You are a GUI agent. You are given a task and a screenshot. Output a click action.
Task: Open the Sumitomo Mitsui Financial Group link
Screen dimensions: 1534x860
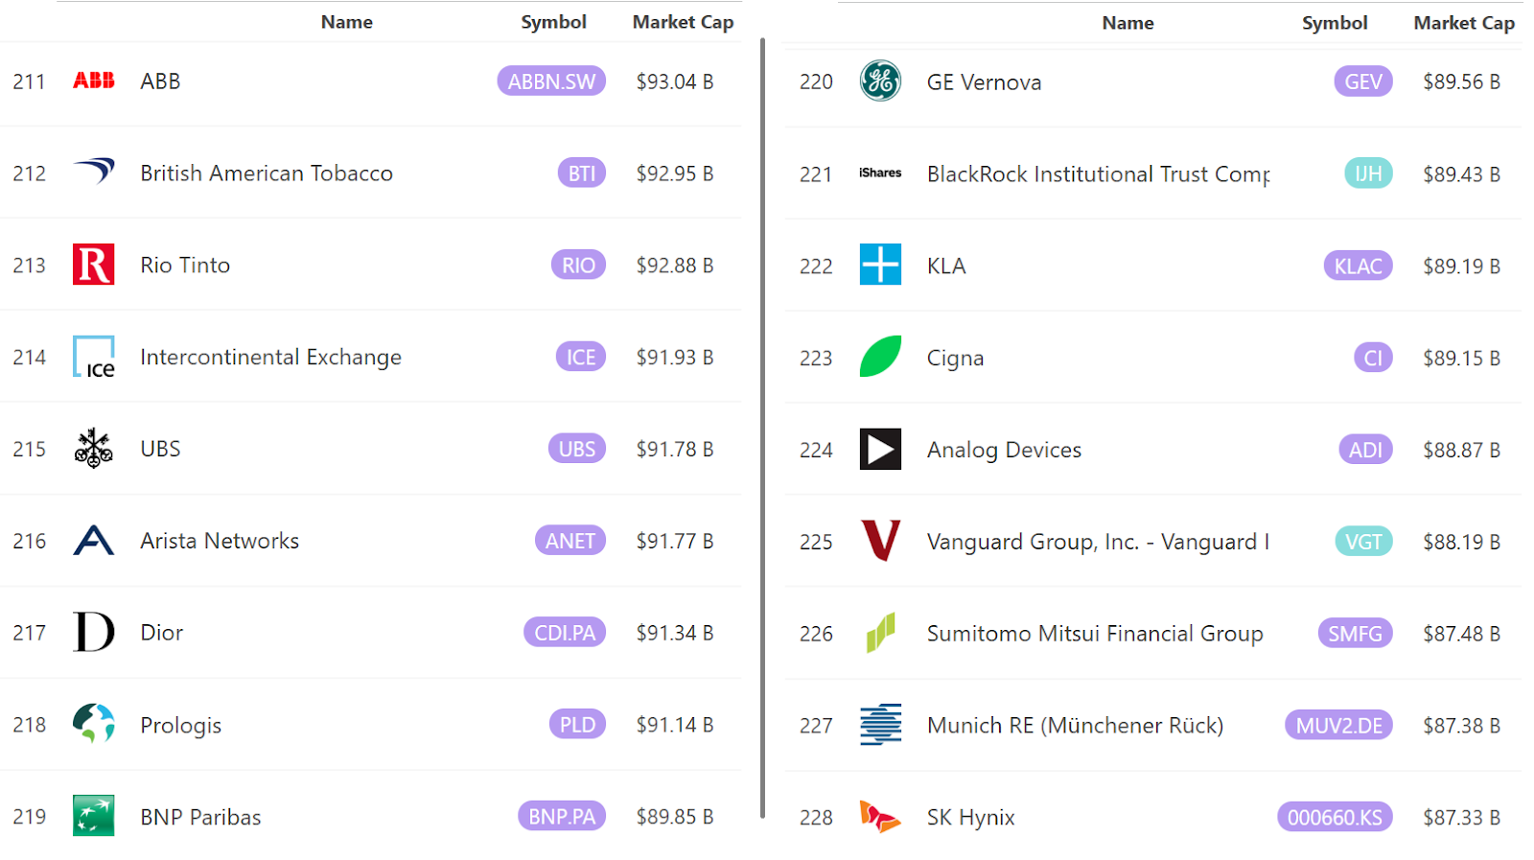[x=1095, y=634]
